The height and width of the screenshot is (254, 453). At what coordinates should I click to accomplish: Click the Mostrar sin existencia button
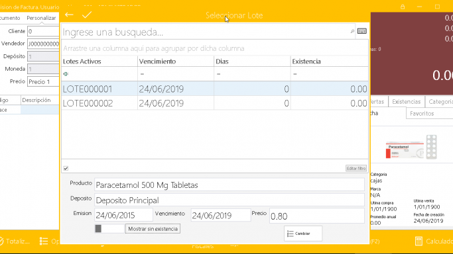(153, 229)
